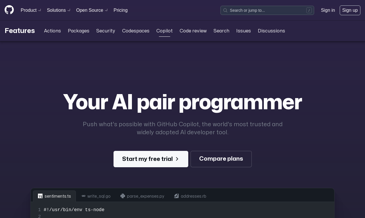Click the GitHub logo icon
This screenshot has width=365, height=218.
click(x=9, y=10)
